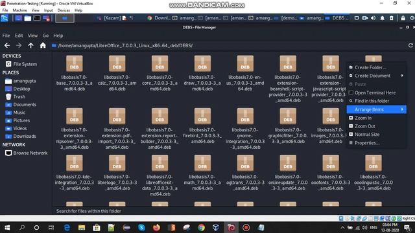
Task: Open VirtualBox Devices menu
Action: [64, 10]
